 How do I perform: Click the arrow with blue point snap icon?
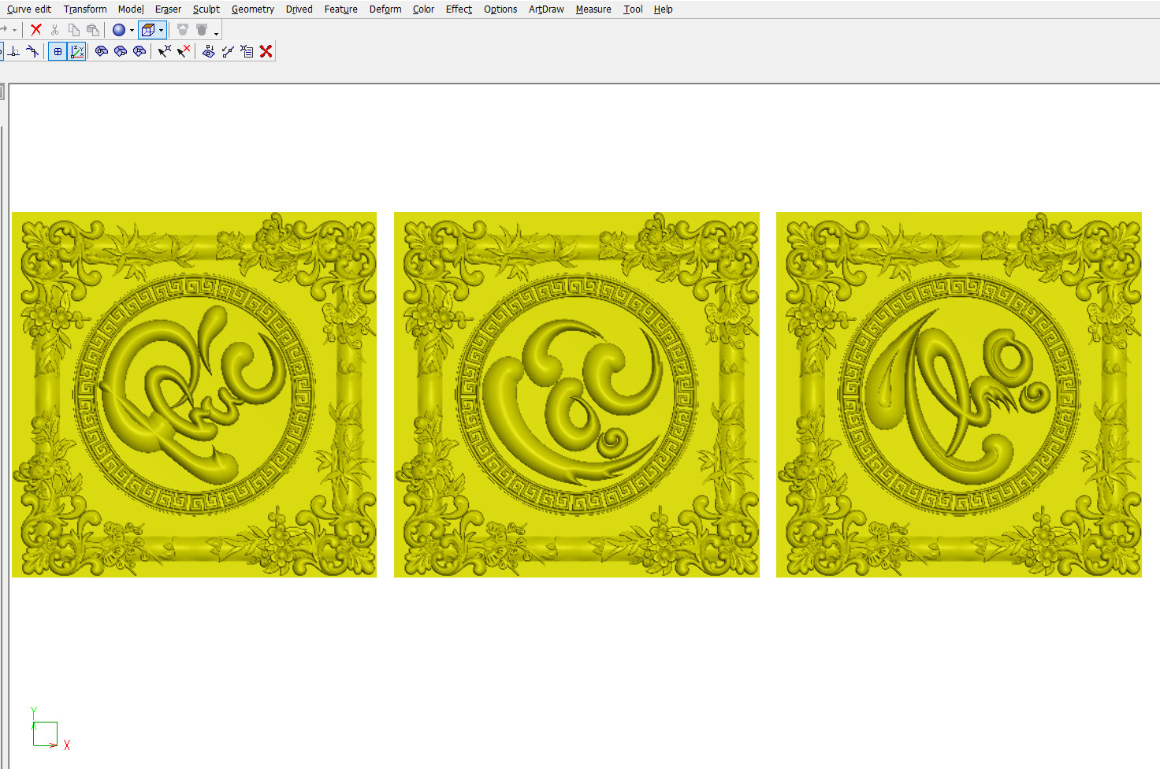coord(164,51)
